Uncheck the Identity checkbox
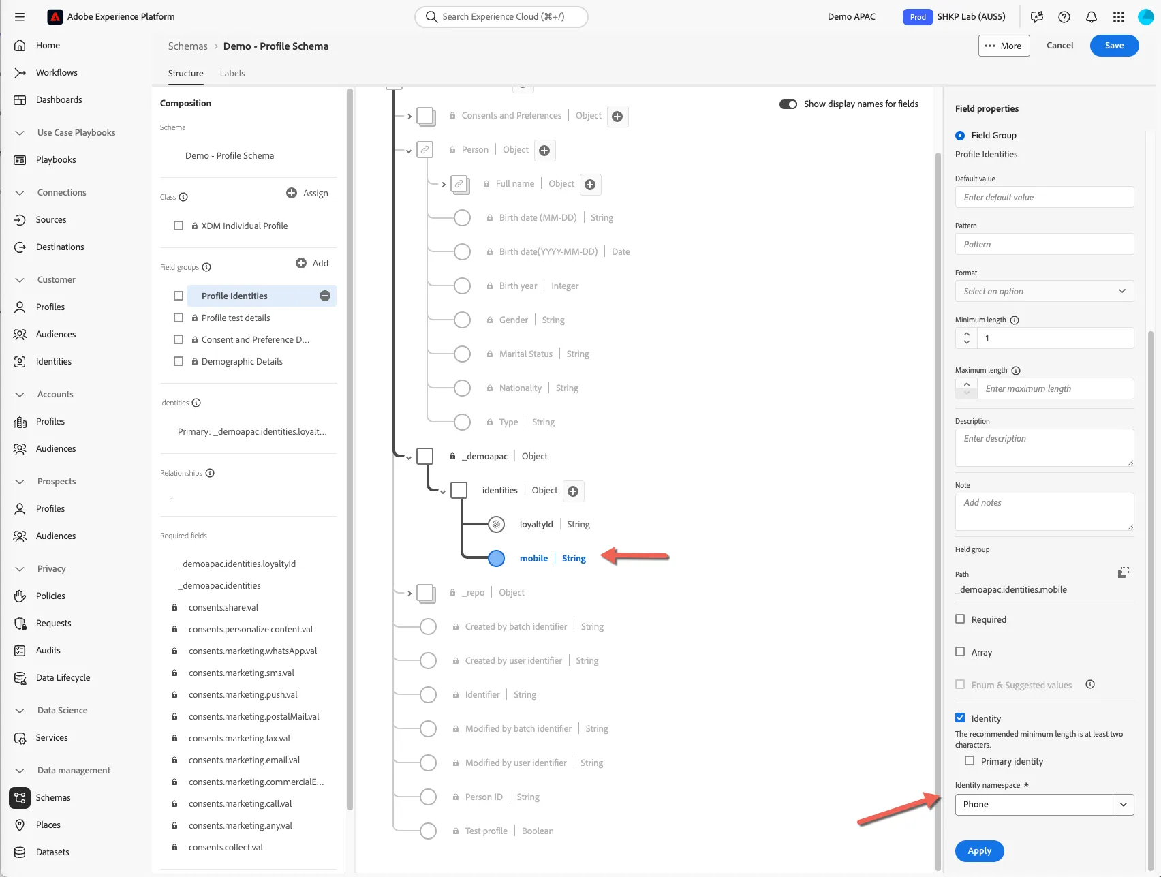The height and width of the screenshot is (877, 1161). click(960, 718)
